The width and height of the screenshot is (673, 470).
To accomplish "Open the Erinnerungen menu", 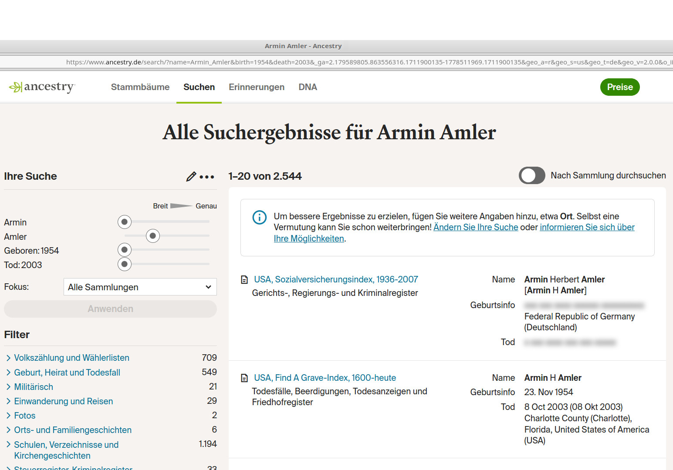I will [257, 87].
